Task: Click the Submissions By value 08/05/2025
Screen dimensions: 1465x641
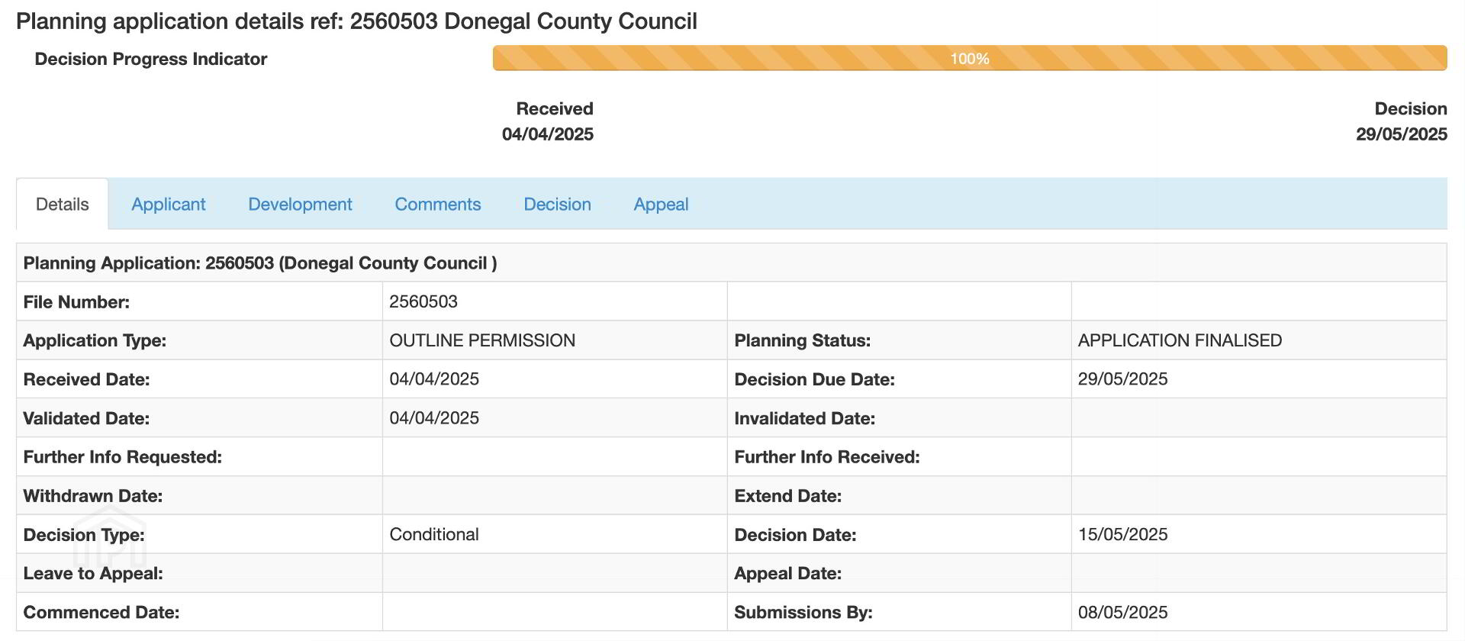Action: tap(1122, 612)
